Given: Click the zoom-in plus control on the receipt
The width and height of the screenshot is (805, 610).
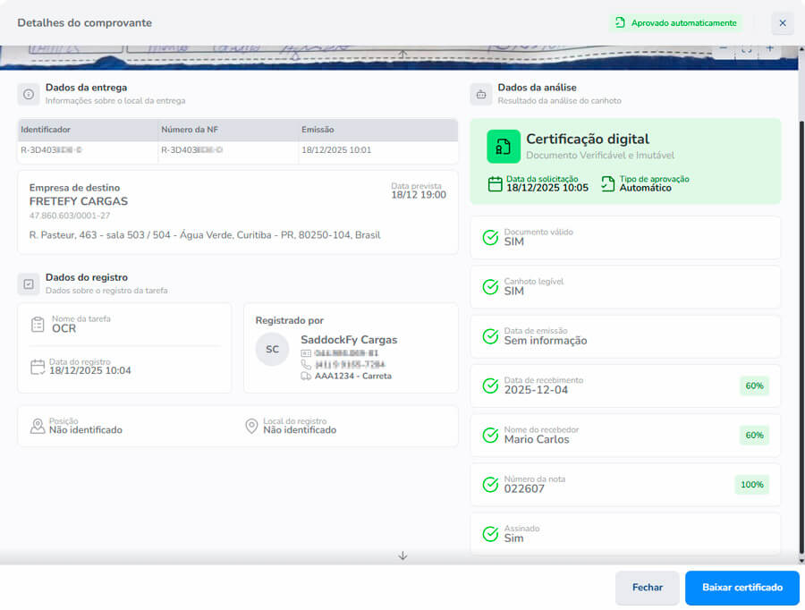Looking at the screenshot, I should pyautogui.click(x=769, y=47).
